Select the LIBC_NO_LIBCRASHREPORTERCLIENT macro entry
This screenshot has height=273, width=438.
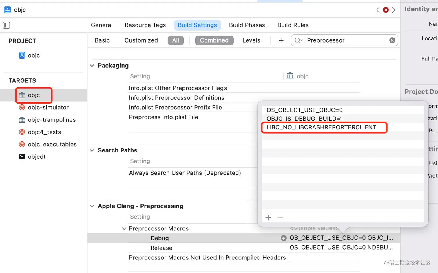[321, 127]
